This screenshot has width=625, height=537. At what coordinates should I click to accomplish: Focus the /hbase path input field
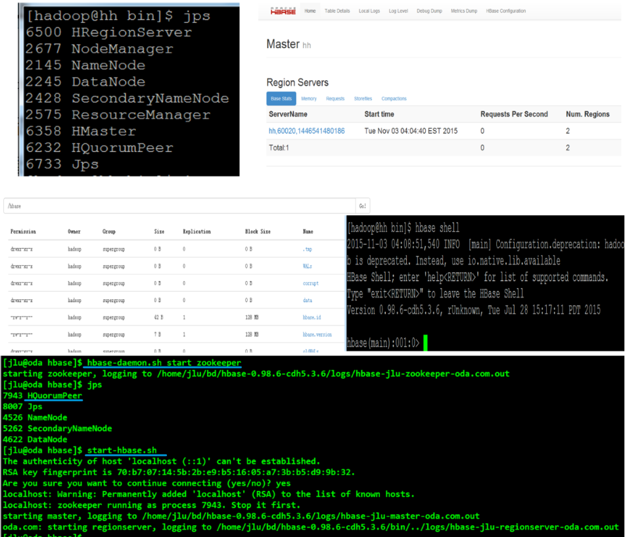(179, 206)
